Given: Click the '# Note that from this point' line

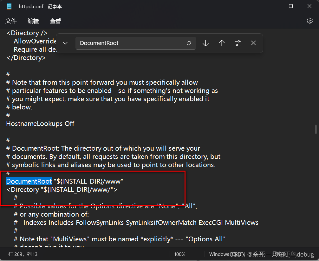Looking at the screenshot, I should click(102, 82).
